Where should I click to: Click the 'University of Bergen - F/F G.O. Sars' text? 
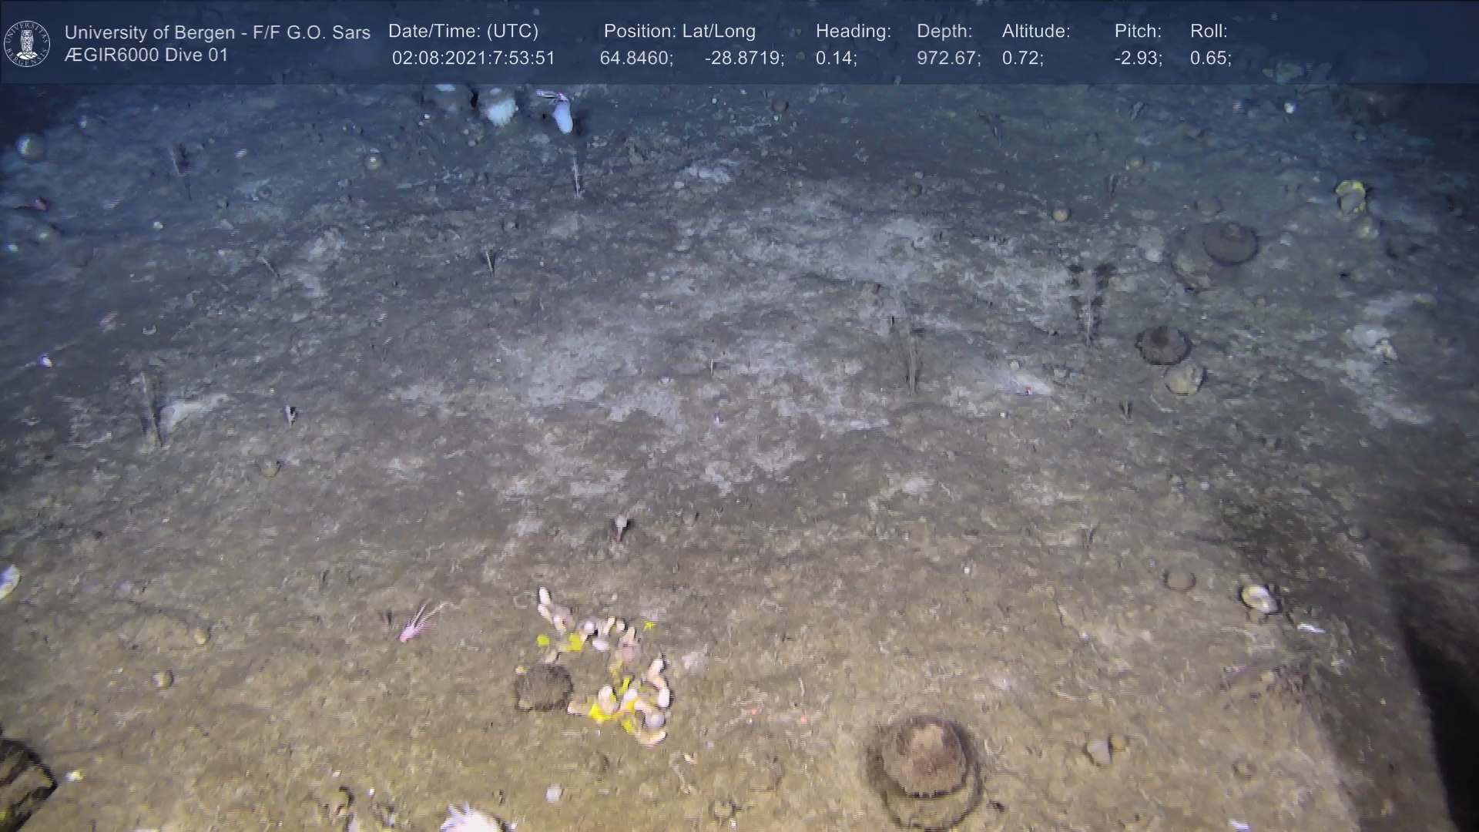217,32
